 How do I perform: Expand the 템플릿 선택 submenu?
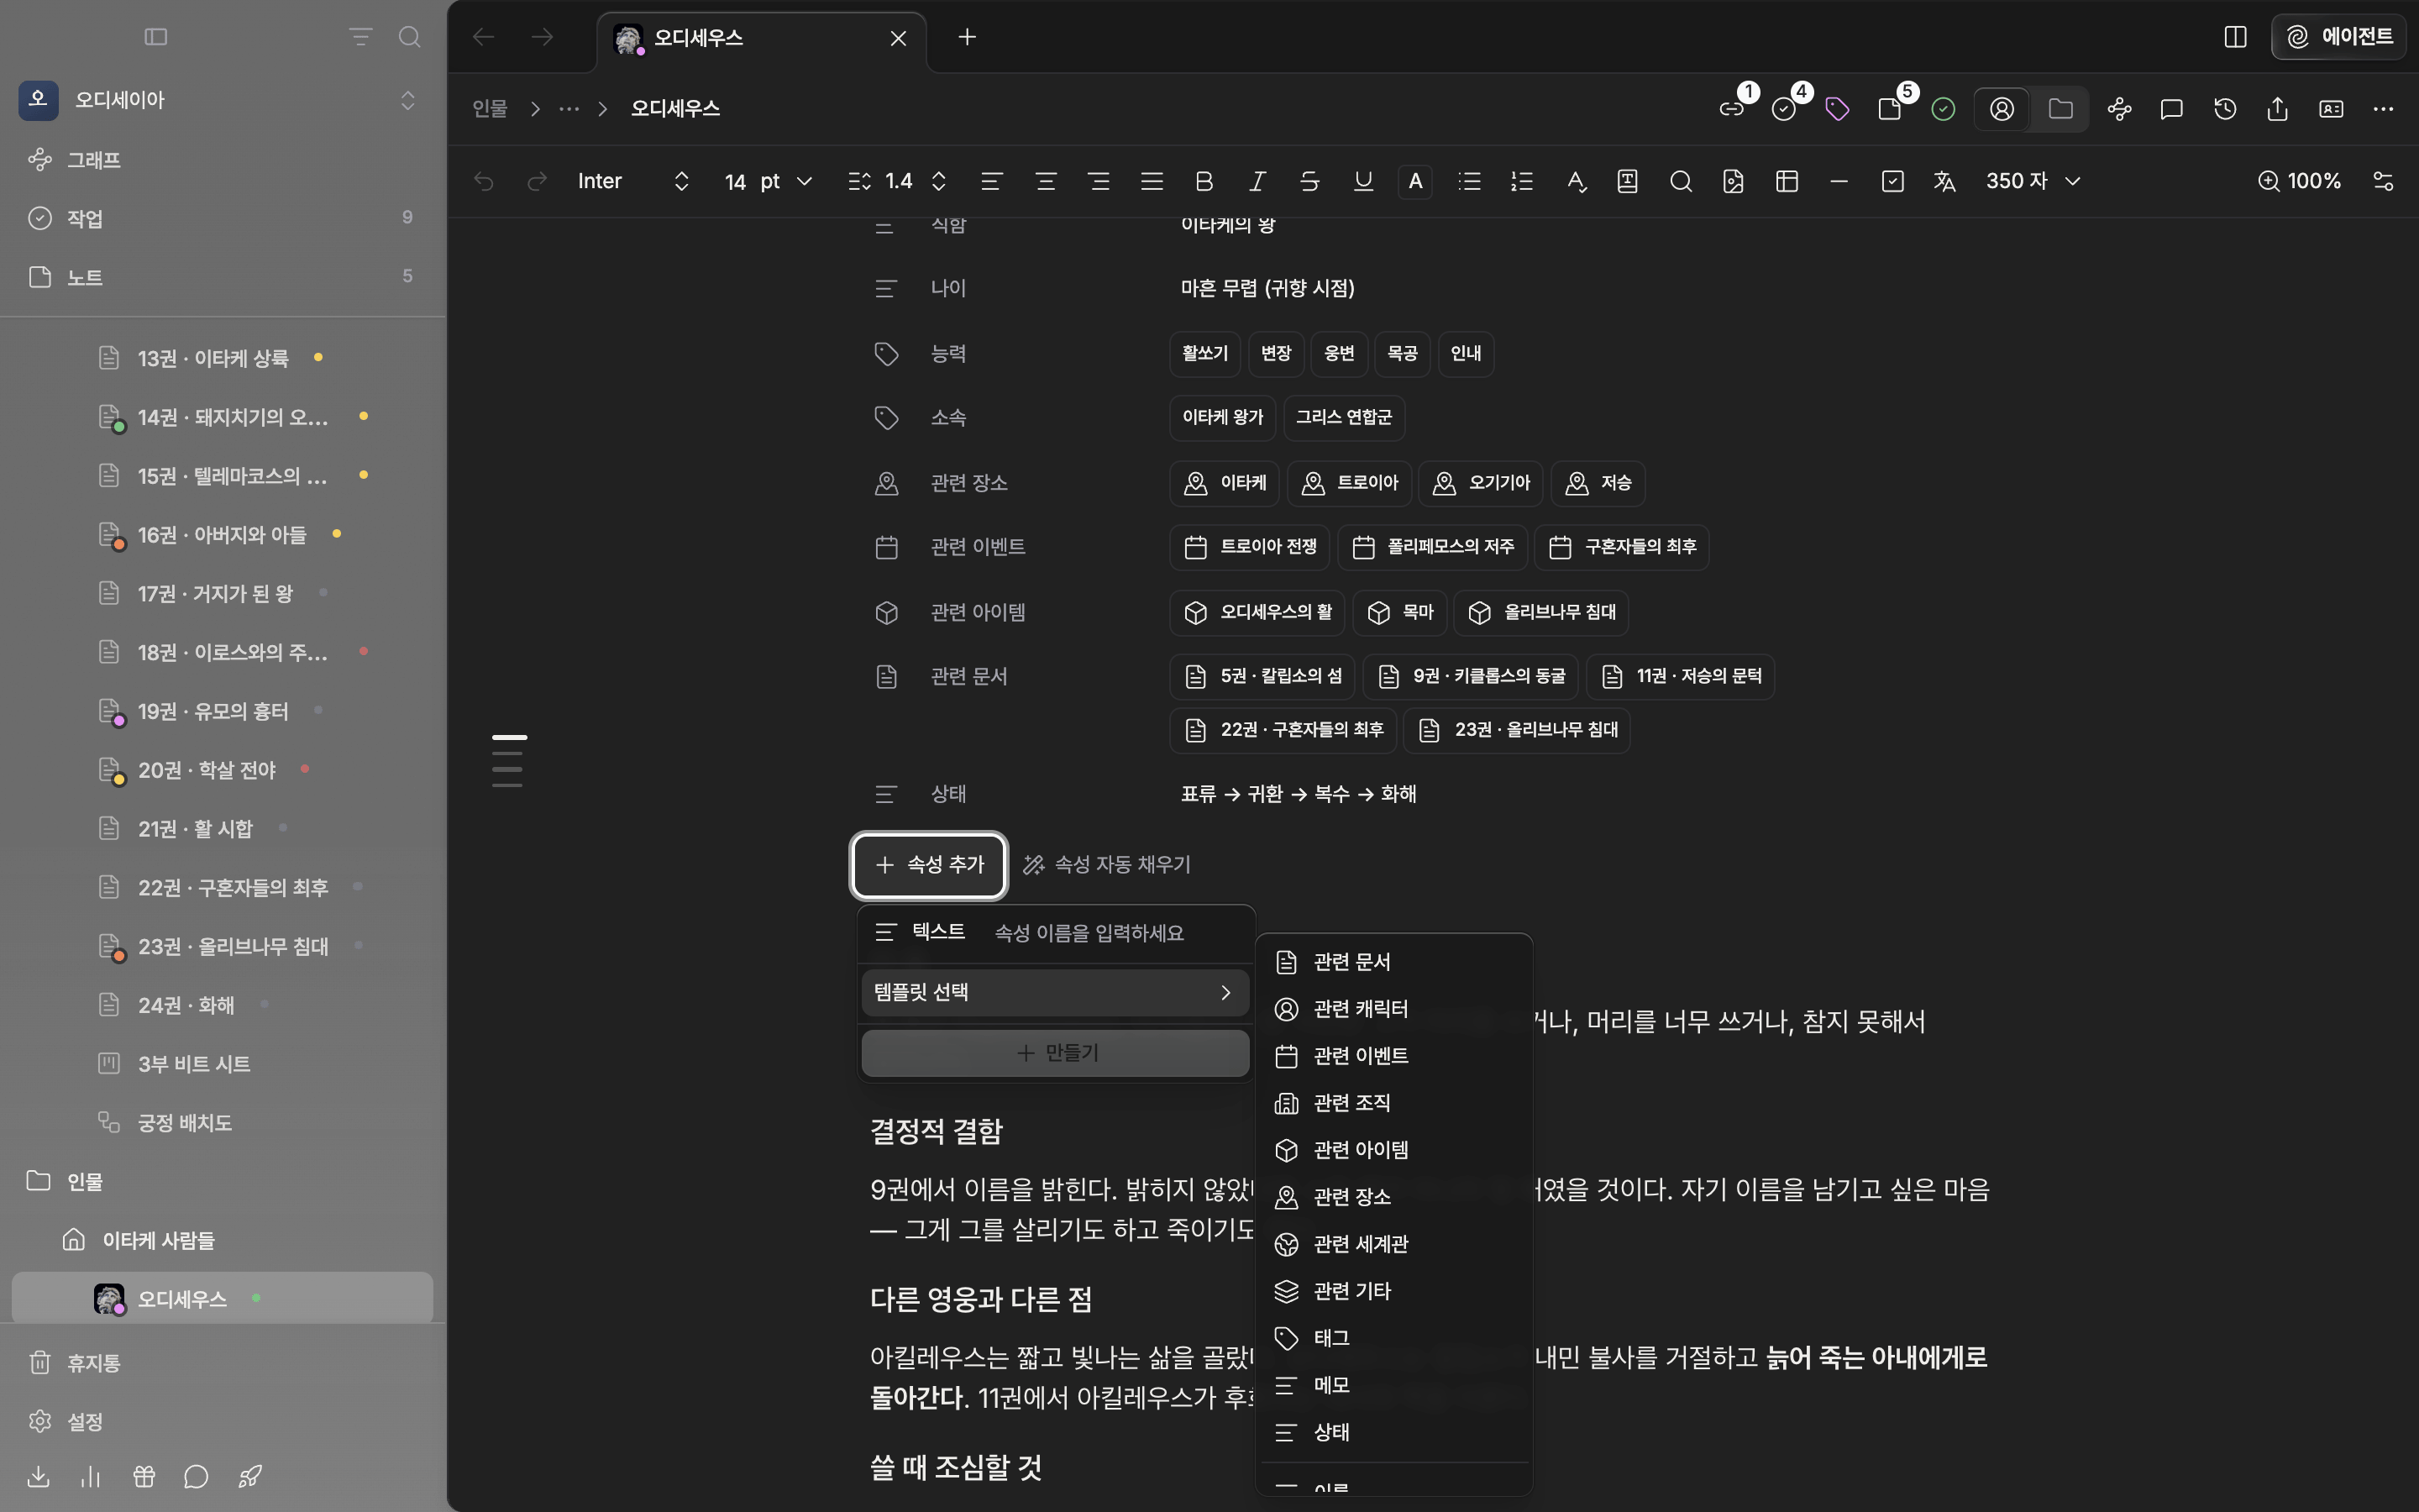pyautogui.click(x=1055, y=992)
